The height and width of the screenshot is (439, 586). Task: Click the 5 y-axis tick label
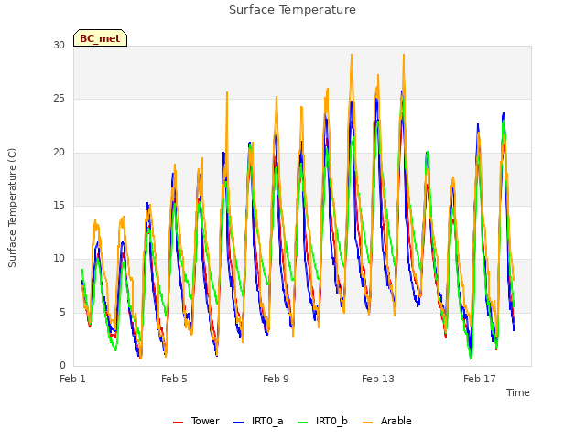coord(62,312)
